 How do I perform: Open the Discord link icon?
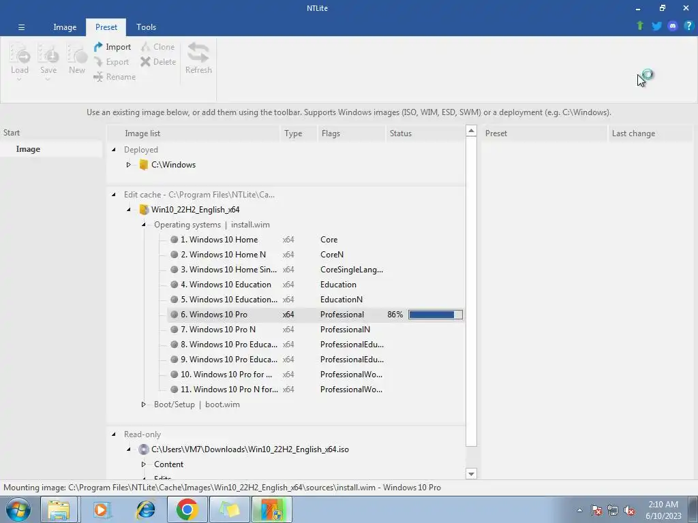[x=673, y=26]
